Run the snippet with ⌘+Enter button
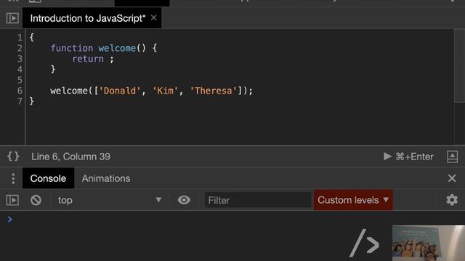The height and width of the screenshot is (261, 465). (x=408, y=157)
